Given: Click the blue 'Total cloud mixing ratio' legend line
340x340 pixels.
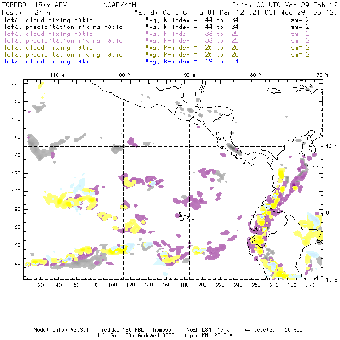Looking at the screenshot, I should 48,62.
